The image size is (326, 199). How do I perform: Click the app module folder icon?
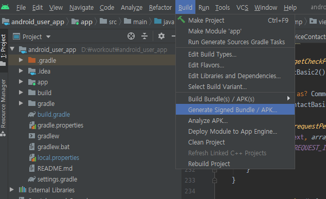32,82
